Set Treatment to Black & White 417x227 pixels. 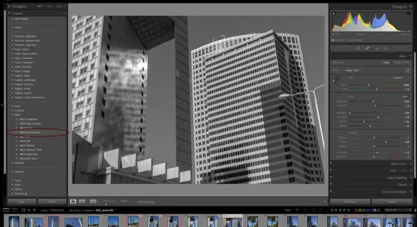[402, 62]
